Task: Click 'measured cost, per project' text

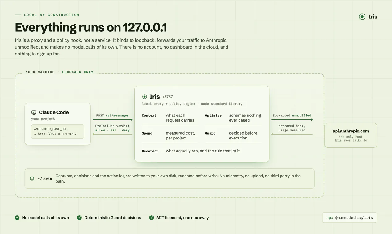Action: (181, 135)
